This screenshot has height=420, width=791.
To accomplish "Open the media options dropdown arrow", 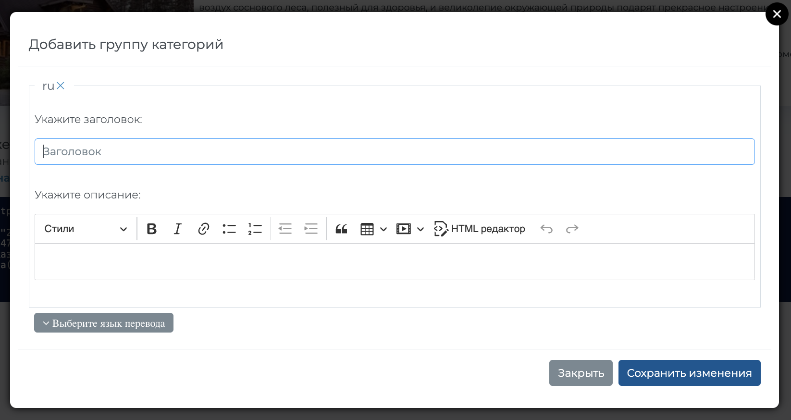I will pos(420,229).
